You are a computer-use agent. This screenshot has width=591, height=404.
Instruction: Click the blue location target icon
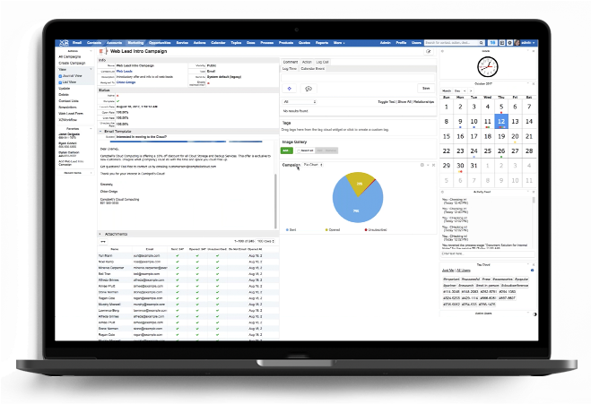[290, 89]
